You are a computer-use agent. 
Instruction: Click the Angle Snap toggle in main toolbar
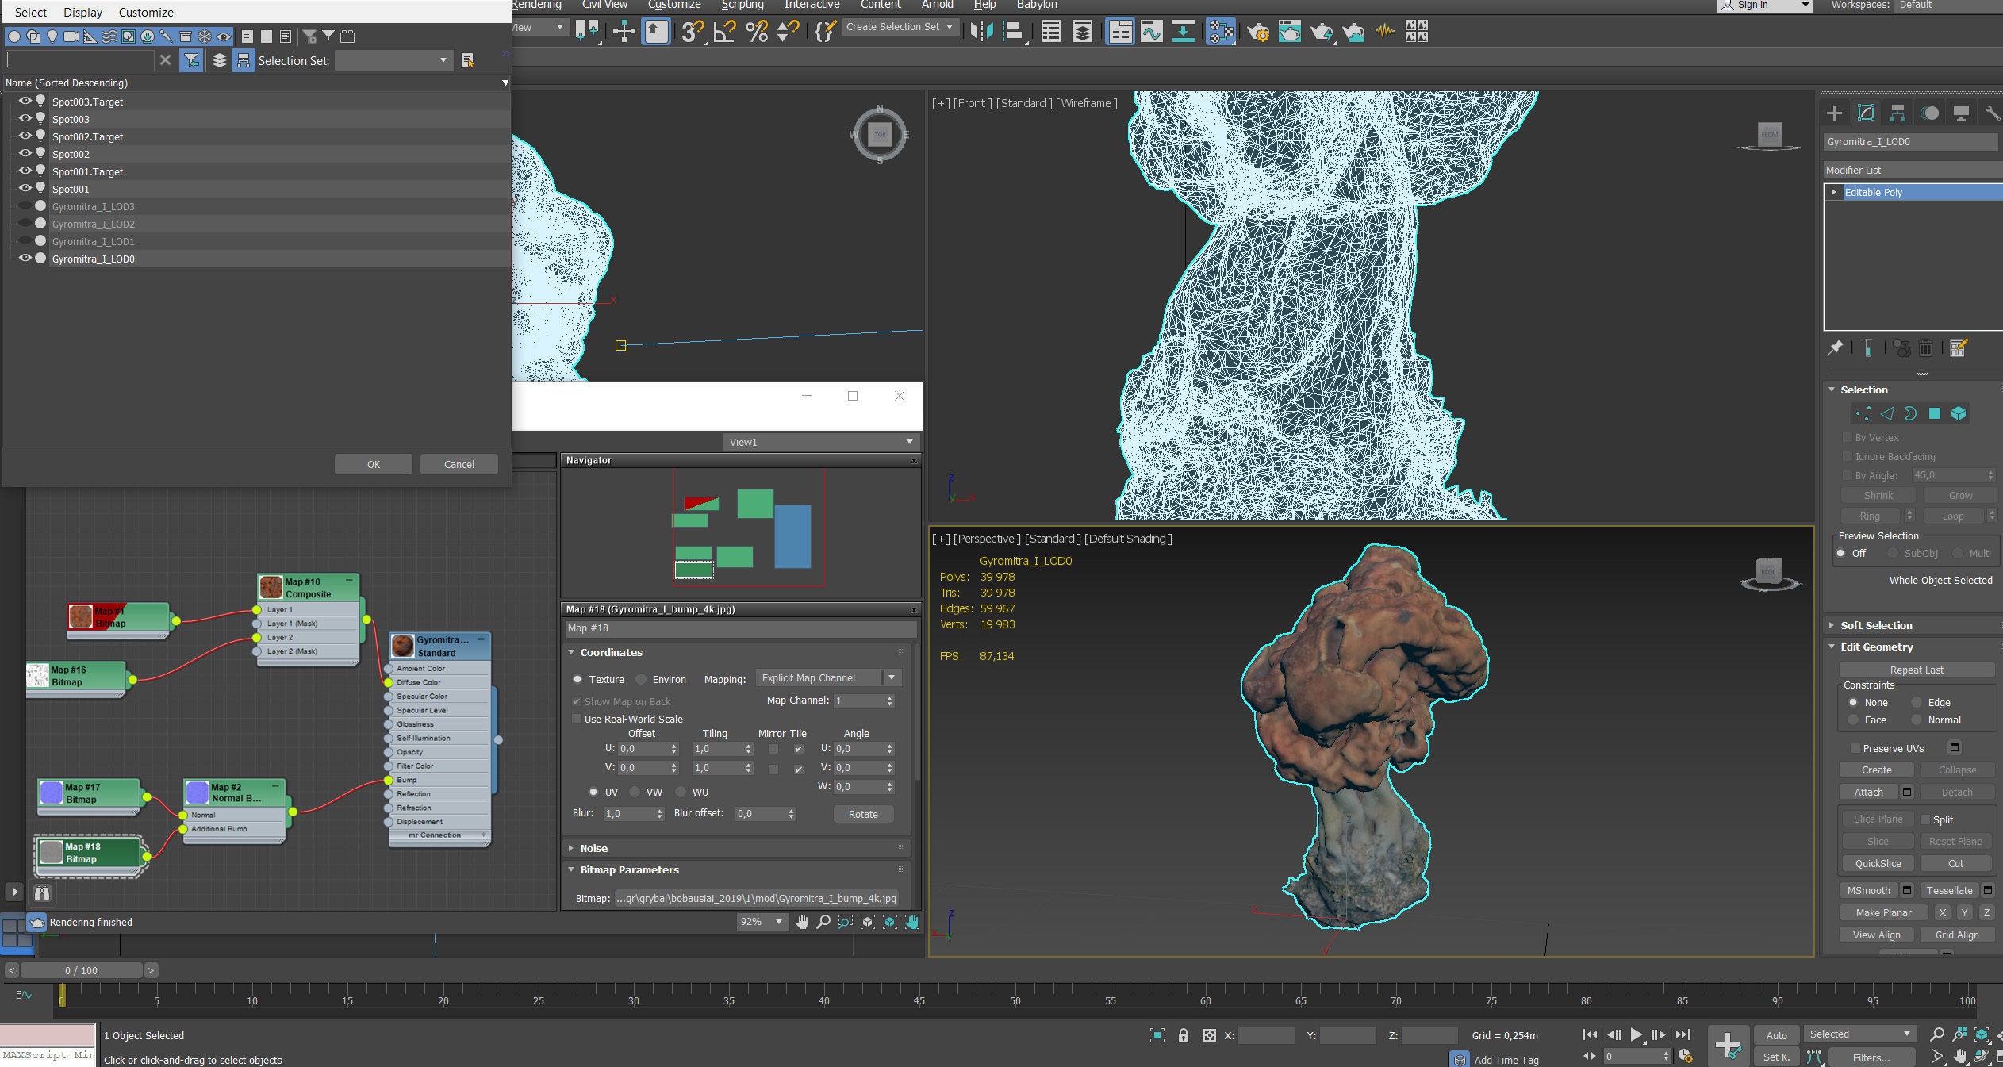pyautogui.click(x=724, y=32)
